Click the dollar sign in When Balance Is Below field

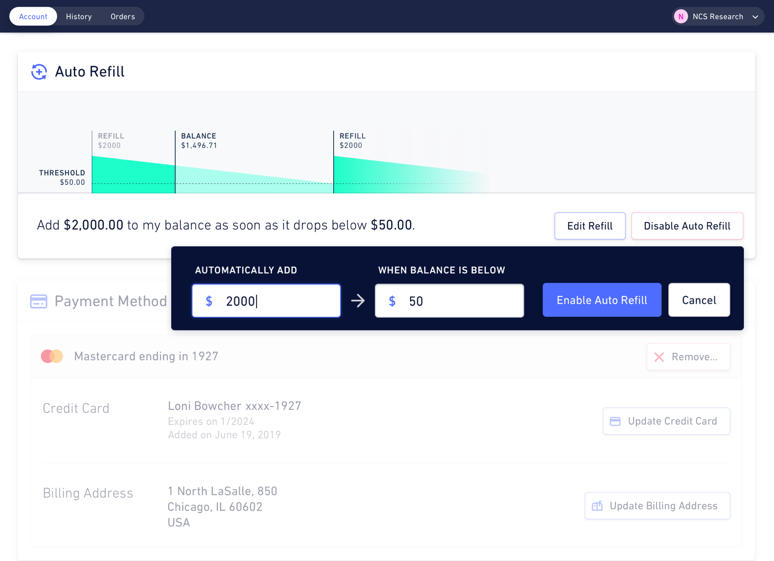click(392, 301)
